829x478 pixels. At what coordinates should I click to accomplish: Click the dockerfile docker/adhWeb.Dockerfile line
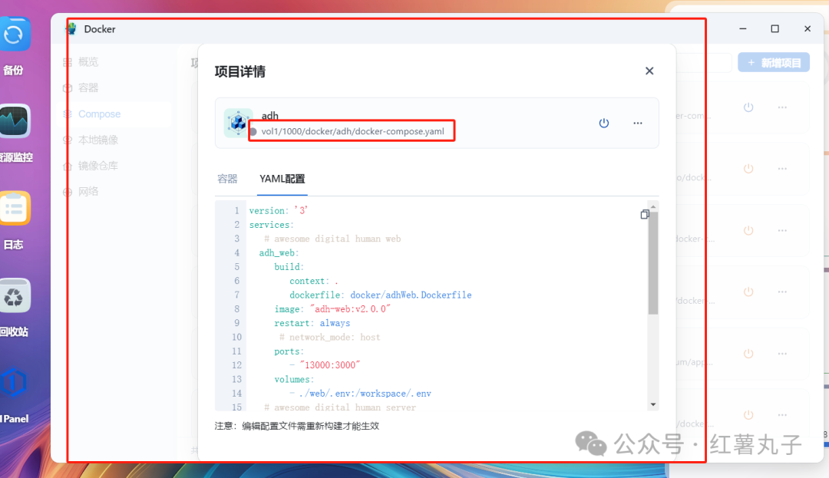tap(380, 295)
